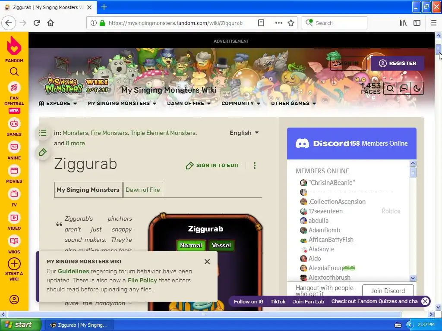Click Join Discord button
The width and height of the screenshot is (442, 331).
coord(388,291)
